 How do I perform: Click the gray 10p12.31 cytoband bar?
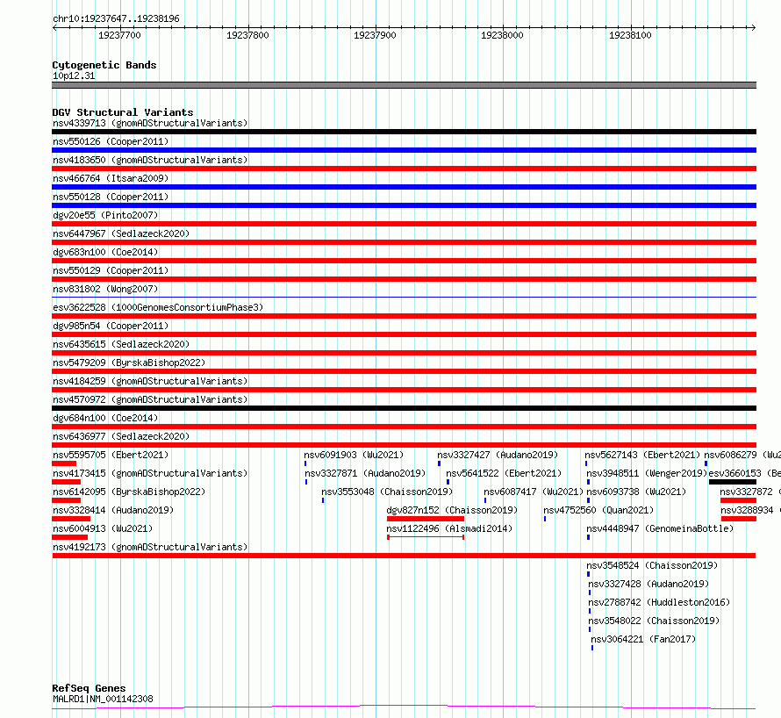404,85
